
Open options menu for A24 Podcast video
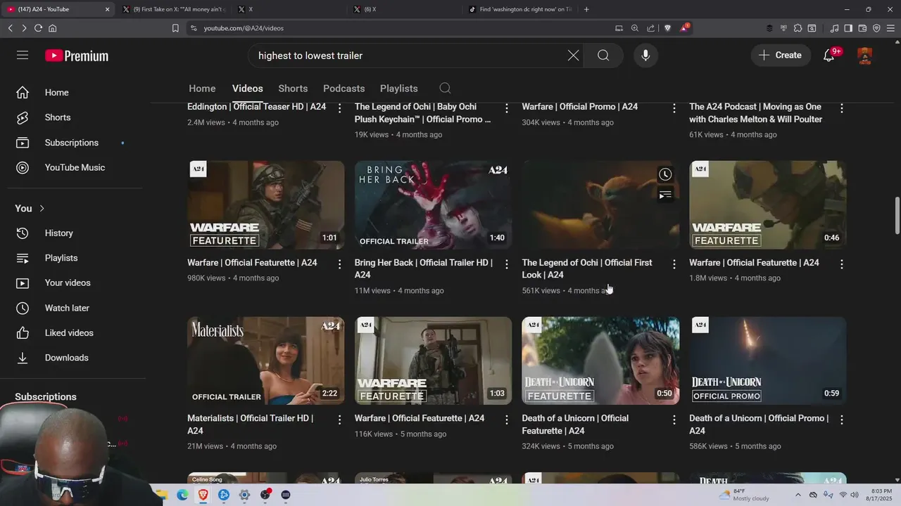841,108
